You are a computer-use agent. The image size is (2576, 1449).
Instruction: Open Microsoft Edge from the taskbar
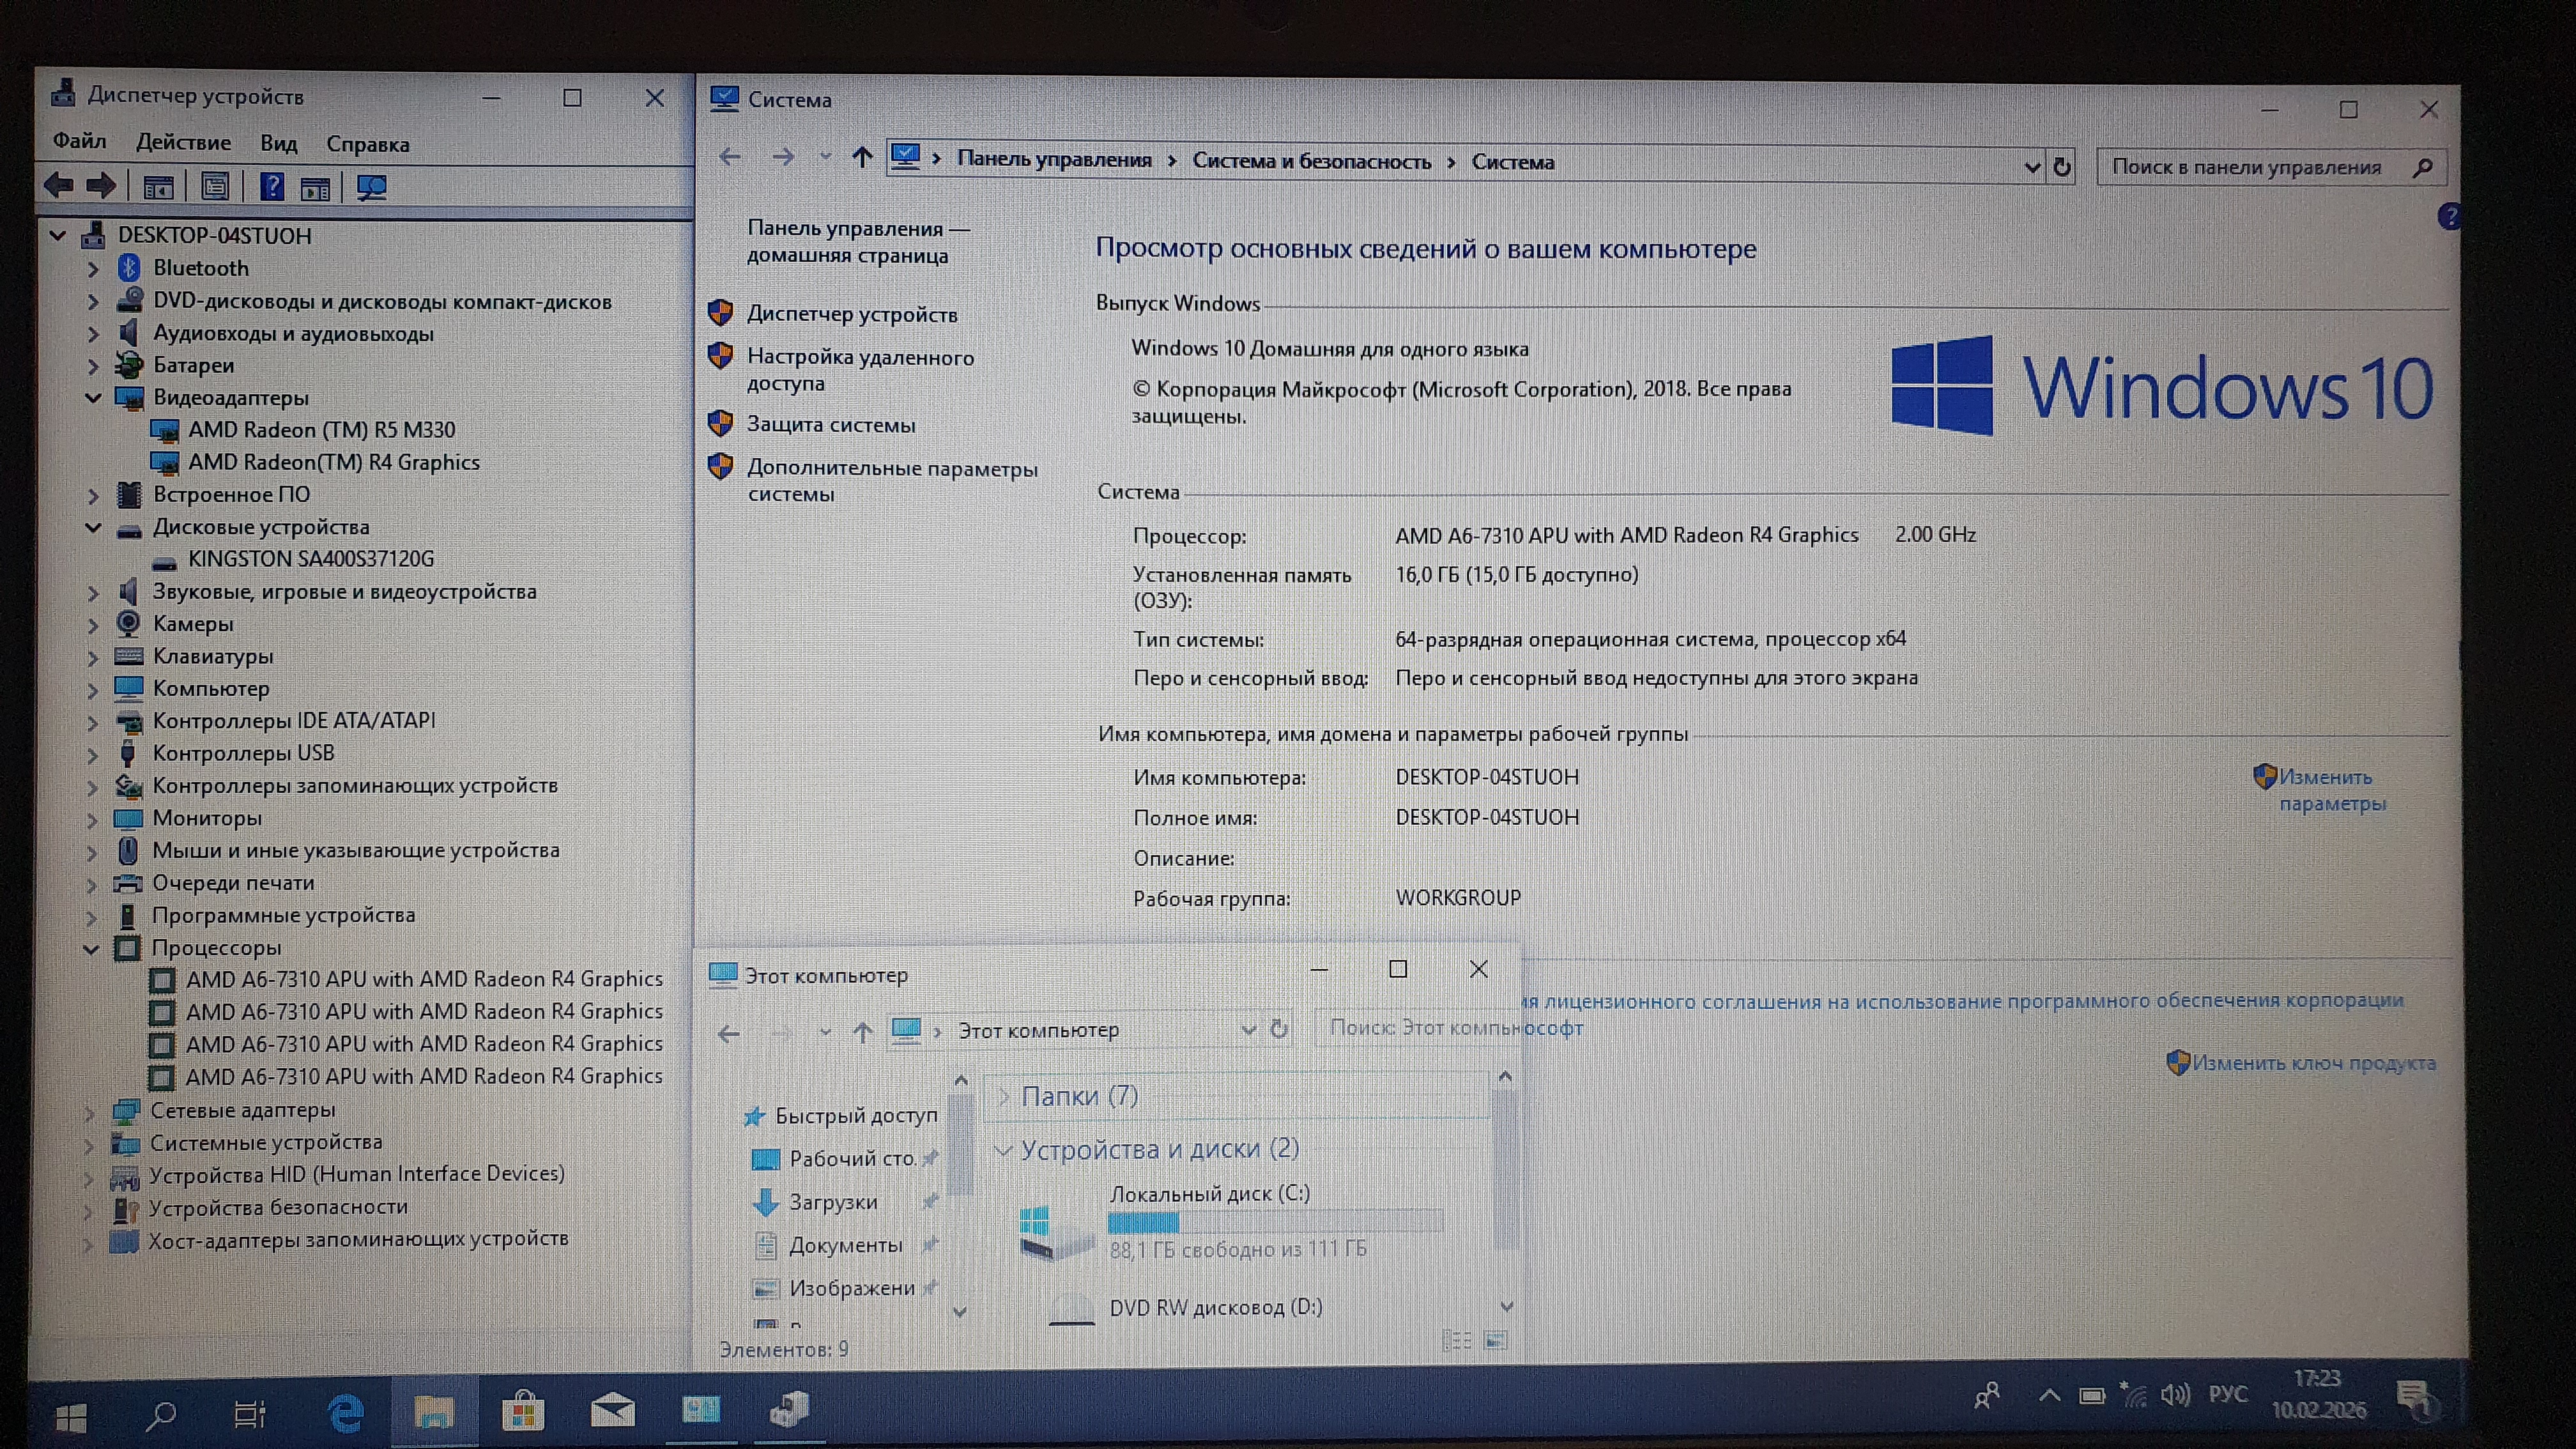pos(346,1412)
